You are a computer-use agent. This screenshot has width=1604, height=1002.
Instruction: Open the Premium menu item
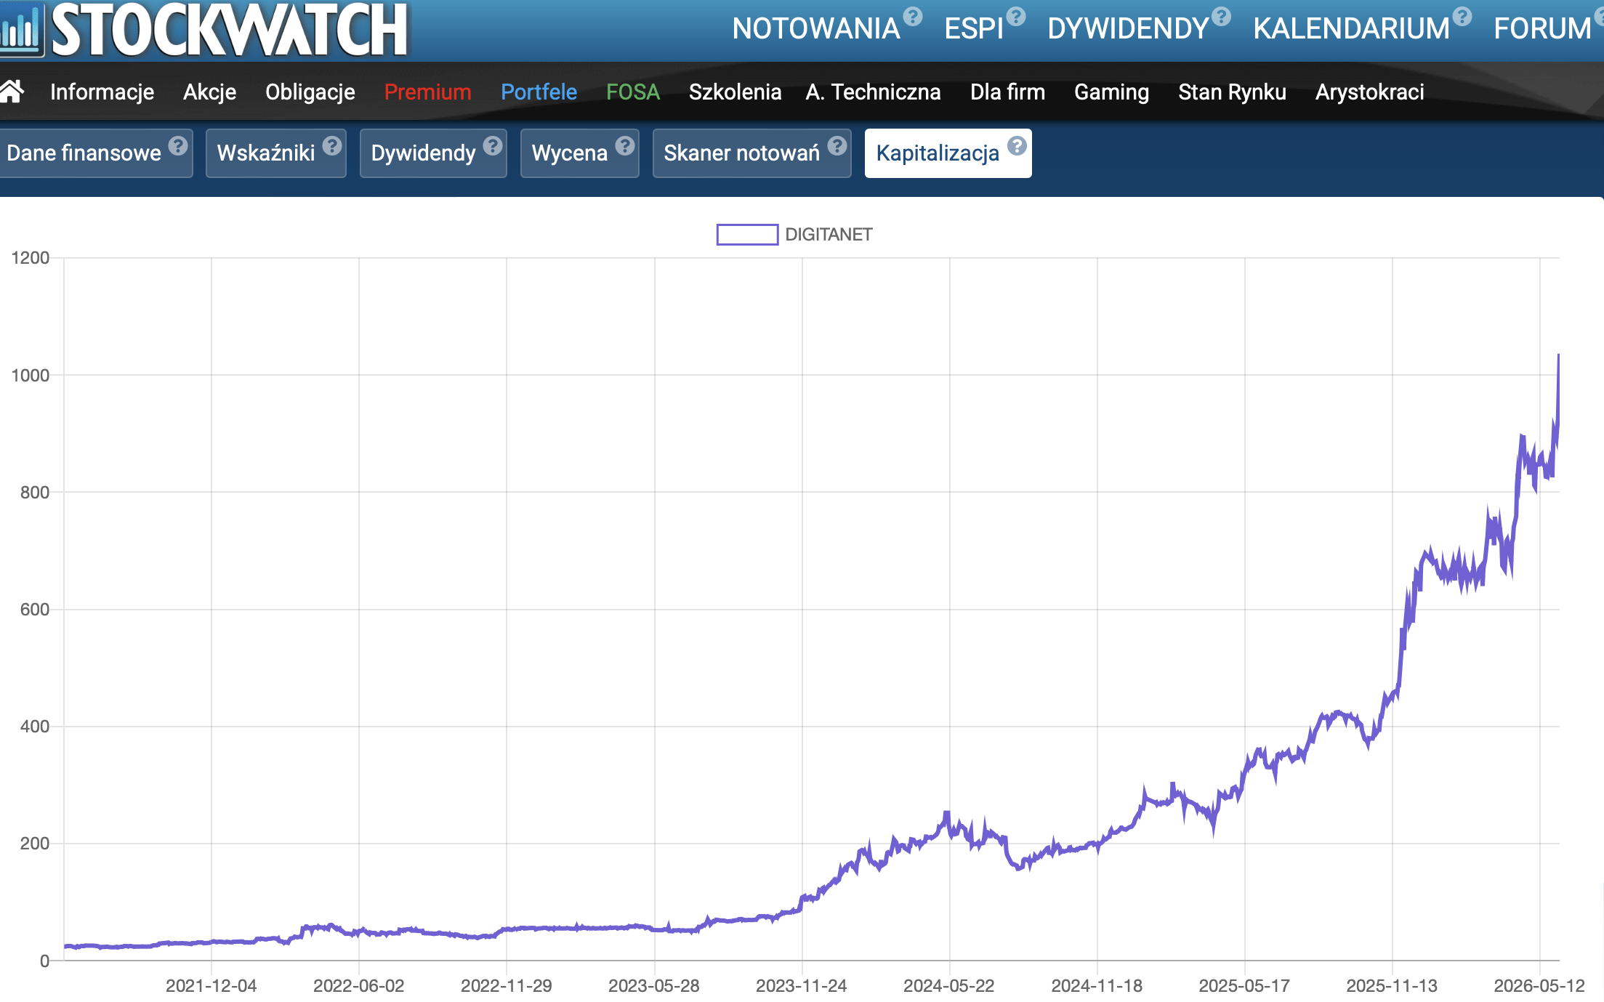428,92
